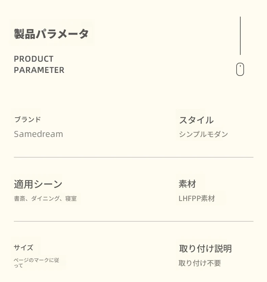The image size is (267, 282).
Task: Select the 素材 label
Action: click(187, 184)
